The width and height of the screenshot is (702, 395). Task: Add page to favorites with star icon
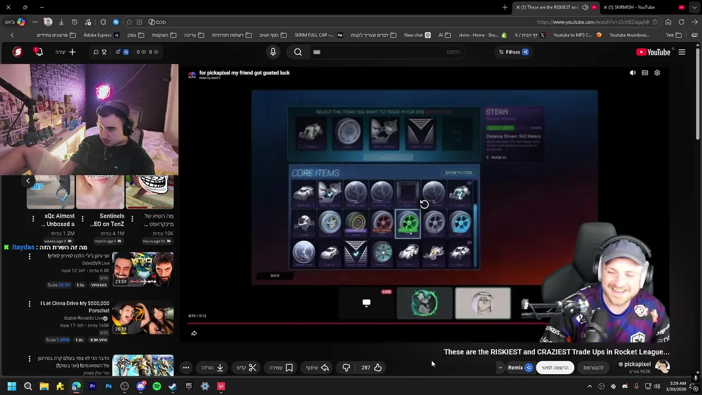[x=129, y=22]
